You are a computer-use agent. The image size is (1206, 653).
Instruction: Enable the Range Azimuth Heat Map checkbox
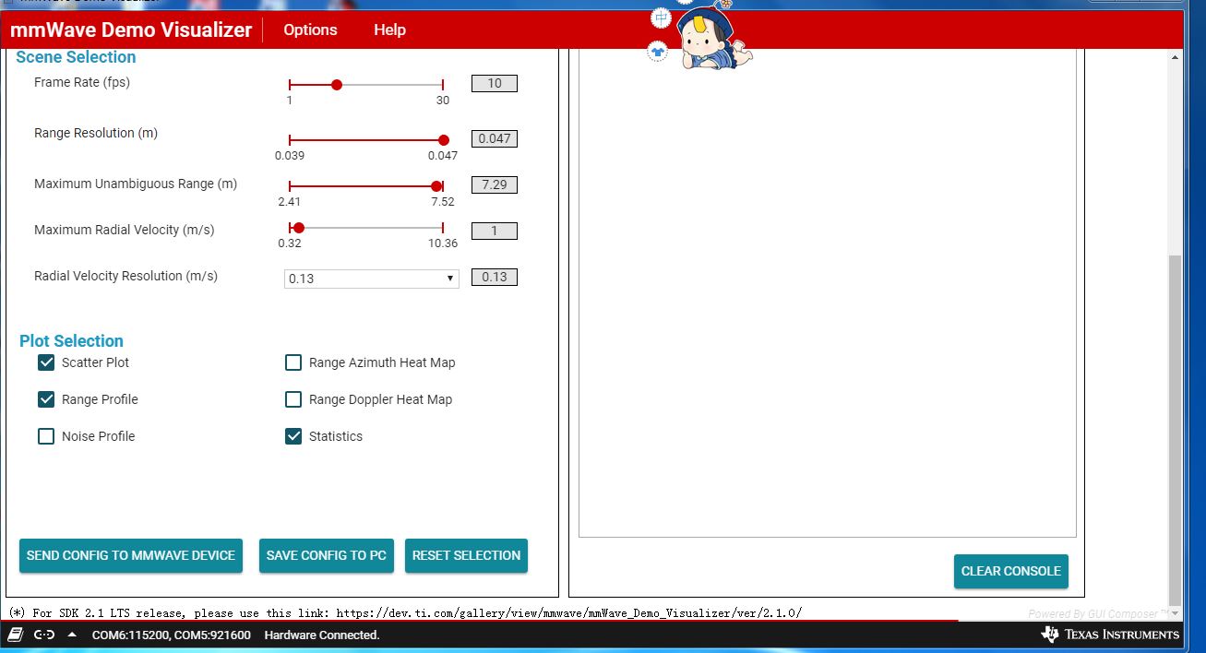point(293,362)
